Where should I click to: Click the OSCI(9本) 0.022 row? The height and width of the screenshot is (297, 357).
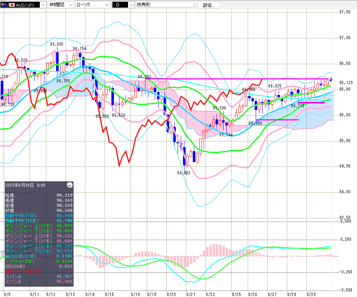[39, 266]
